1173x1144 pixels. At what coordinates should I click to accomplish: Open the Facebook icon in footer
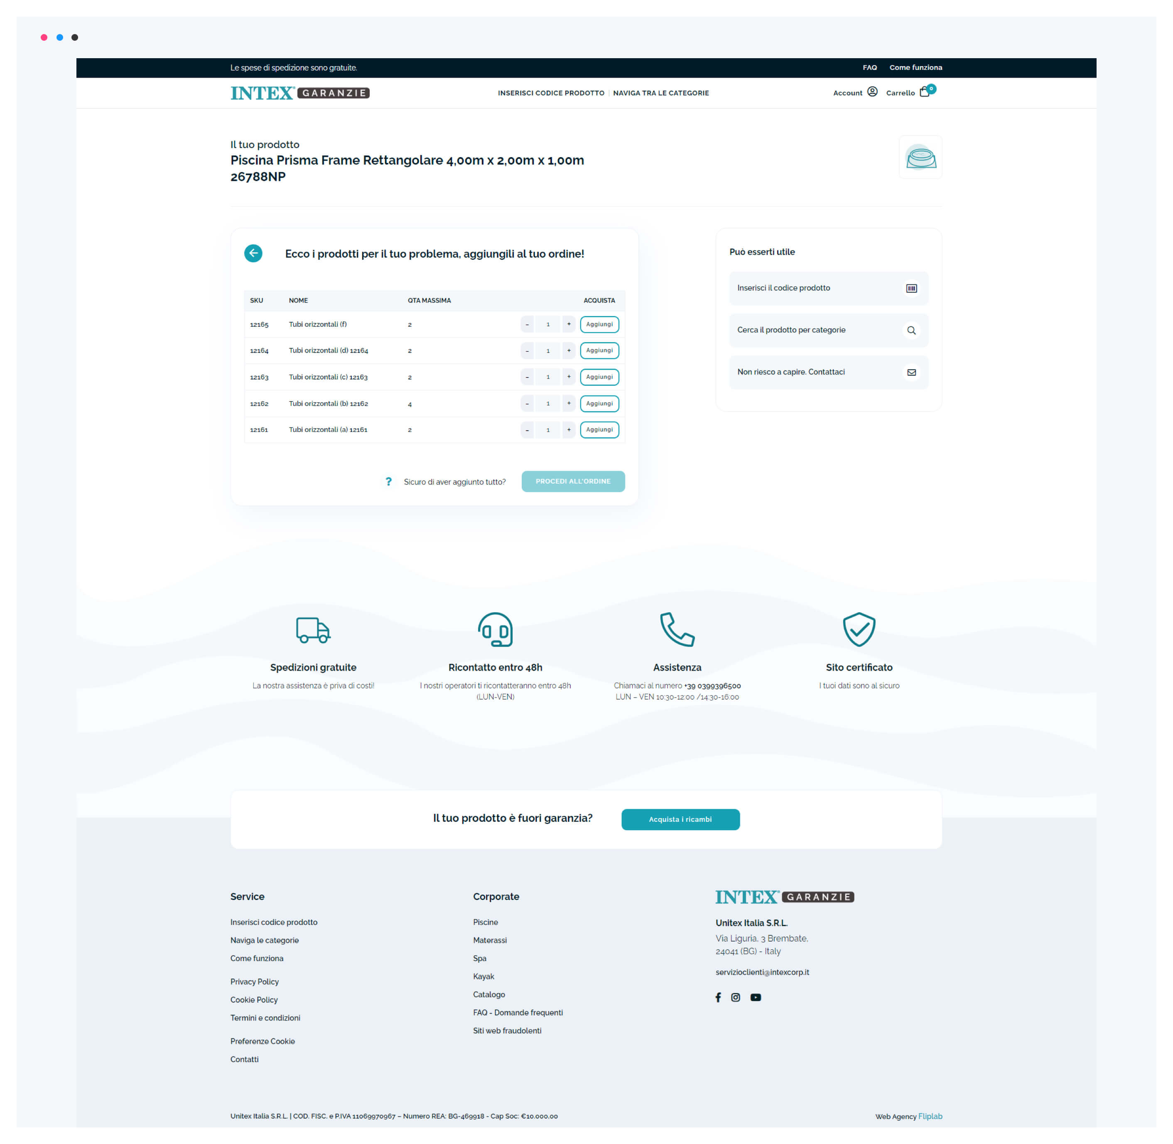(718, 997)
